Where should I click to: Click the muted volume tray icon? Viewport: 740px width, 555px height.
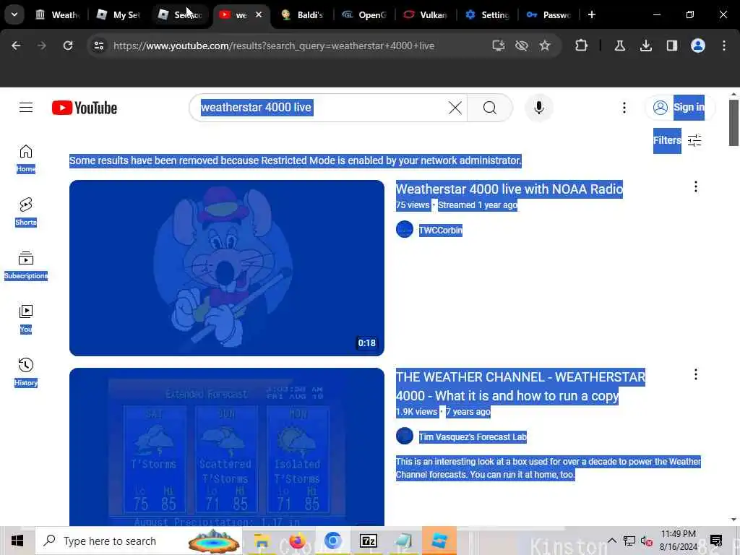click(647, 541)
